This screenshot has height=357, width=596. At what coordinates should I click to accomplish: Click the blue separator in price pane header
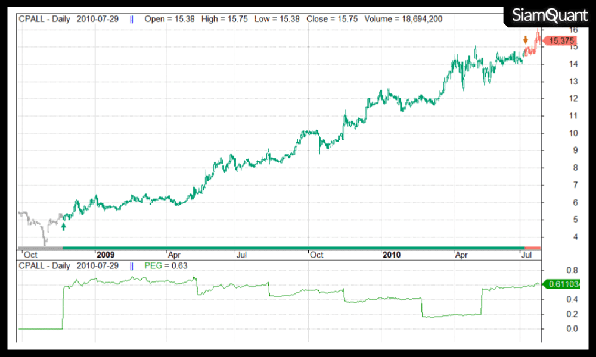pyautogui.click(x=131, y=19)
